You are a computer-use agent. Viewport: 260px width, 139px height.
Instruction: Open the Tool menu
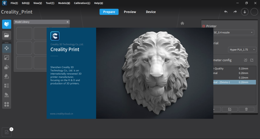(x=50, y=3)
